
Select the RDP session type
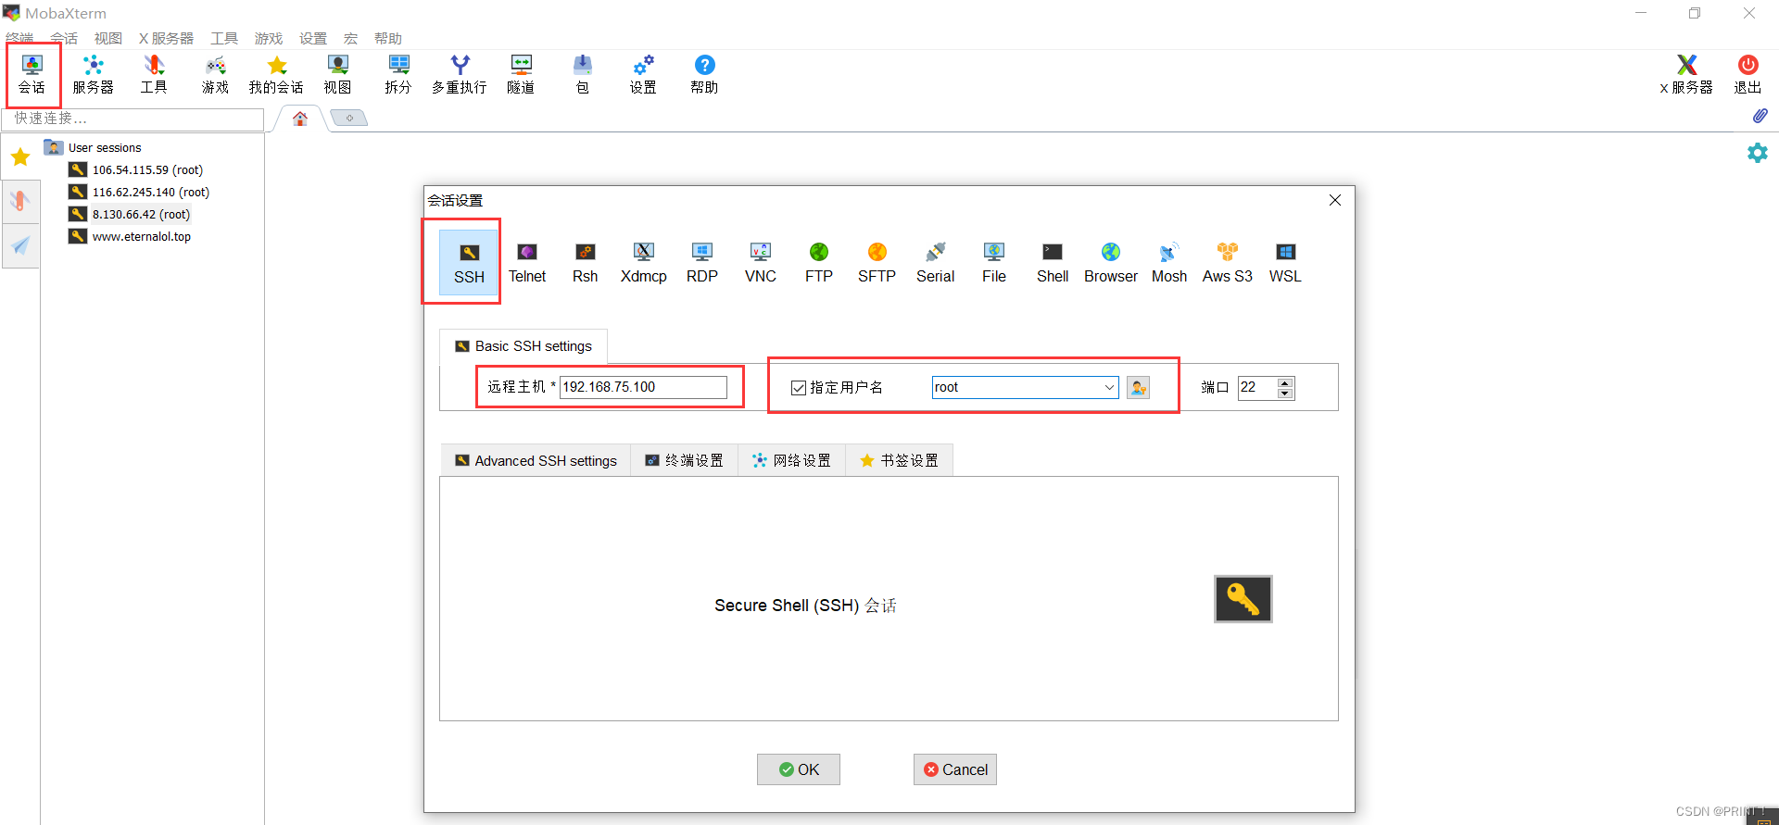702,262
